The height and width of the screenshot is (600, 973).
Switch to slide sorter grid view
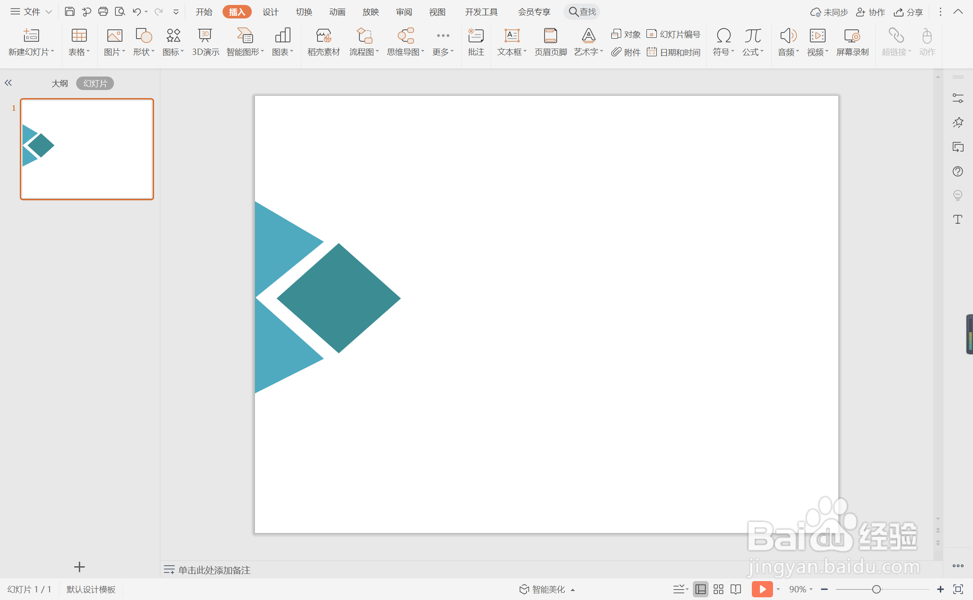(718, 589)
